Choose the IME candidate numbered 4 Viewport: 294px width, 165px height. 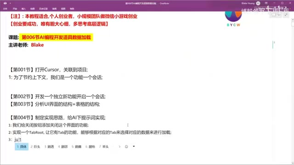62,147
